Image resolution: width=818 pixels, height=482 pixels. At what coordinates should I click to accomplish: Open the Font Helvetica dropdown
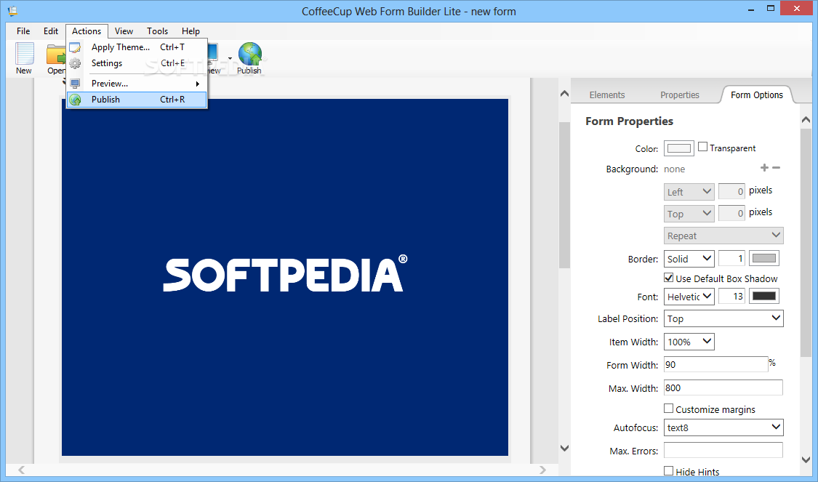689,297
